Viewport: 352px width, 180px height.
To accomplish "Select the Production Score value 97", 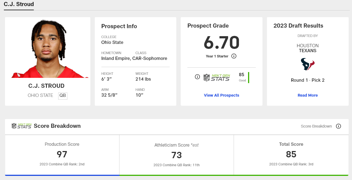I will coord(62,154).
